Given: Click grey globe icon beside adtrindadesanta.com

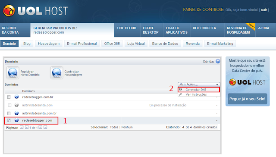Looking at the screenshot, I should coord(16,105).
